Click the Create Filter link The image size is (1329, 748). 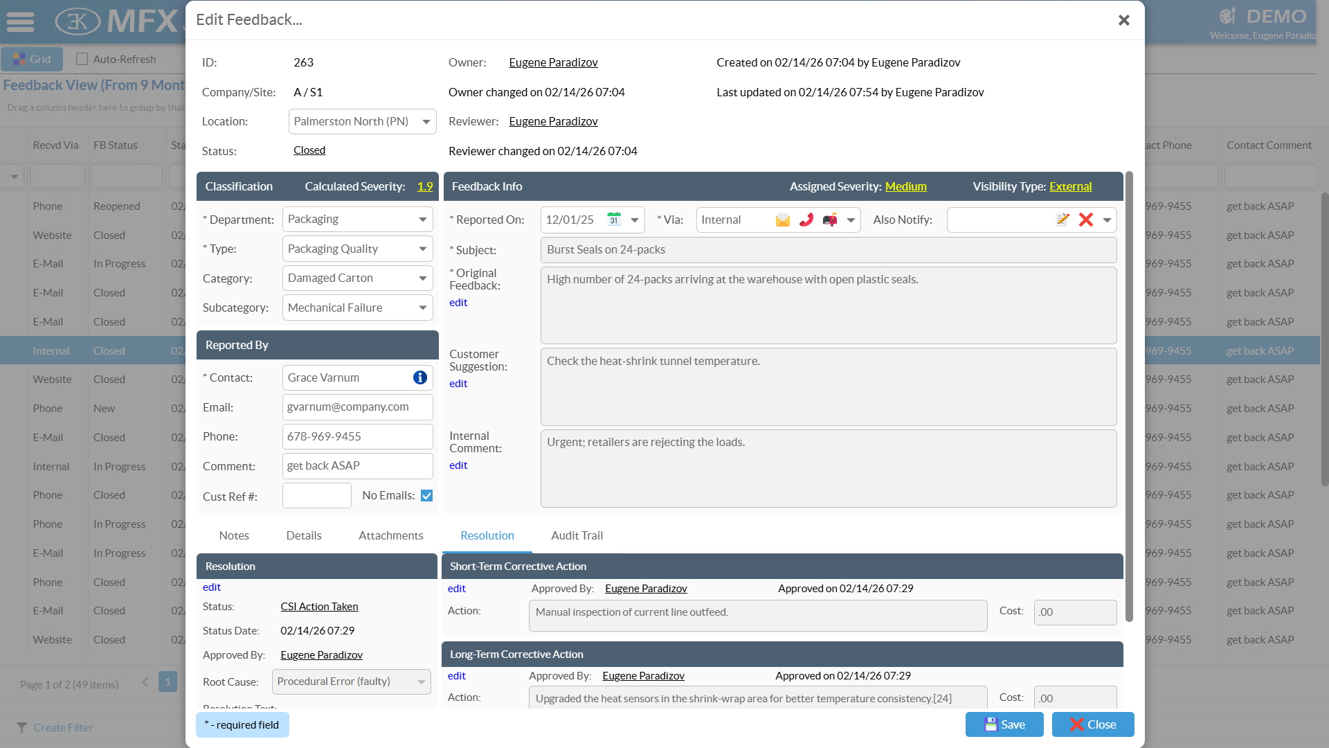click(63, 727)
